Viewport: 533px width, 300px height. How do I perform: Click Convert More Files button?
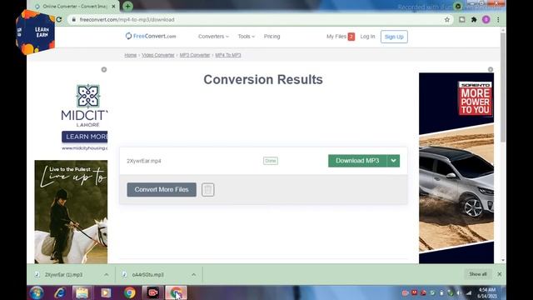(162, 189)
